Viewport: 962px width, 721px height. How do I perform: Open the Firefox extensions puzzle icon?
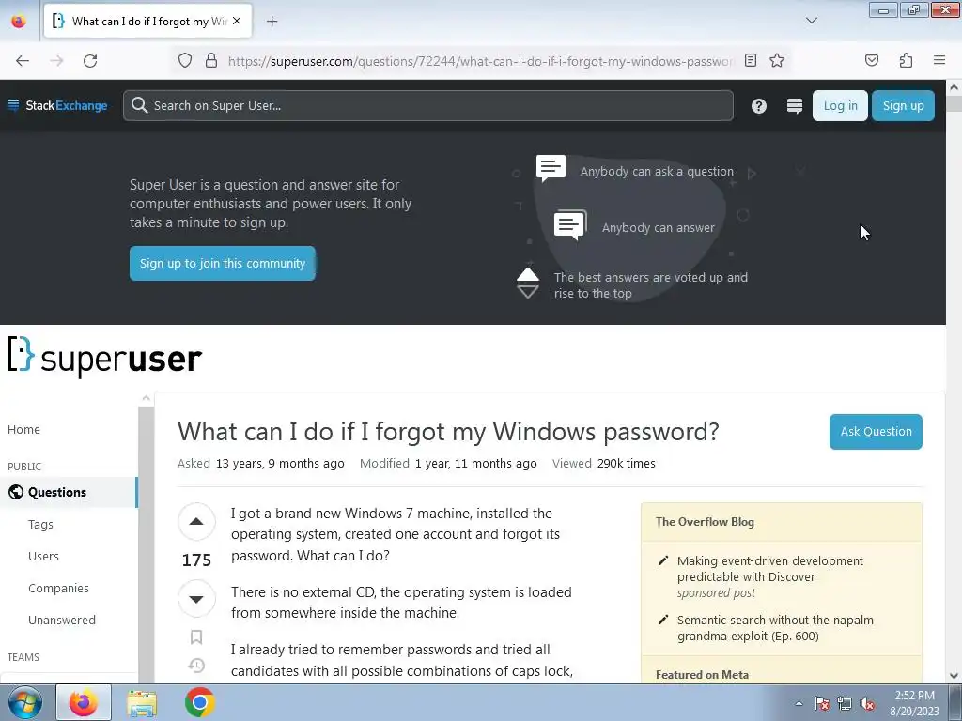[x=906, y=60]
